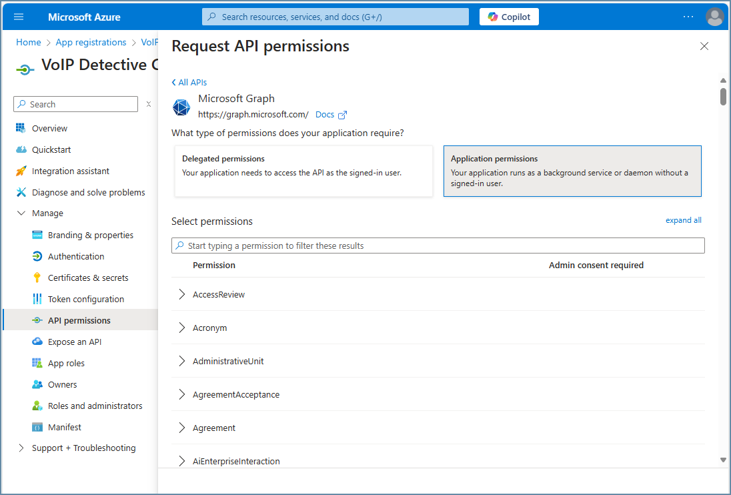Click the Overview grid icon
Image resolution: width=731 pixels, height=495 pixels.
21,128
